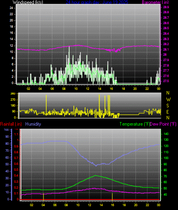Click the topmost N compass letter
The height and width of the screenshot is (210, 178).
pyautogui.click(x=168, y=93)
